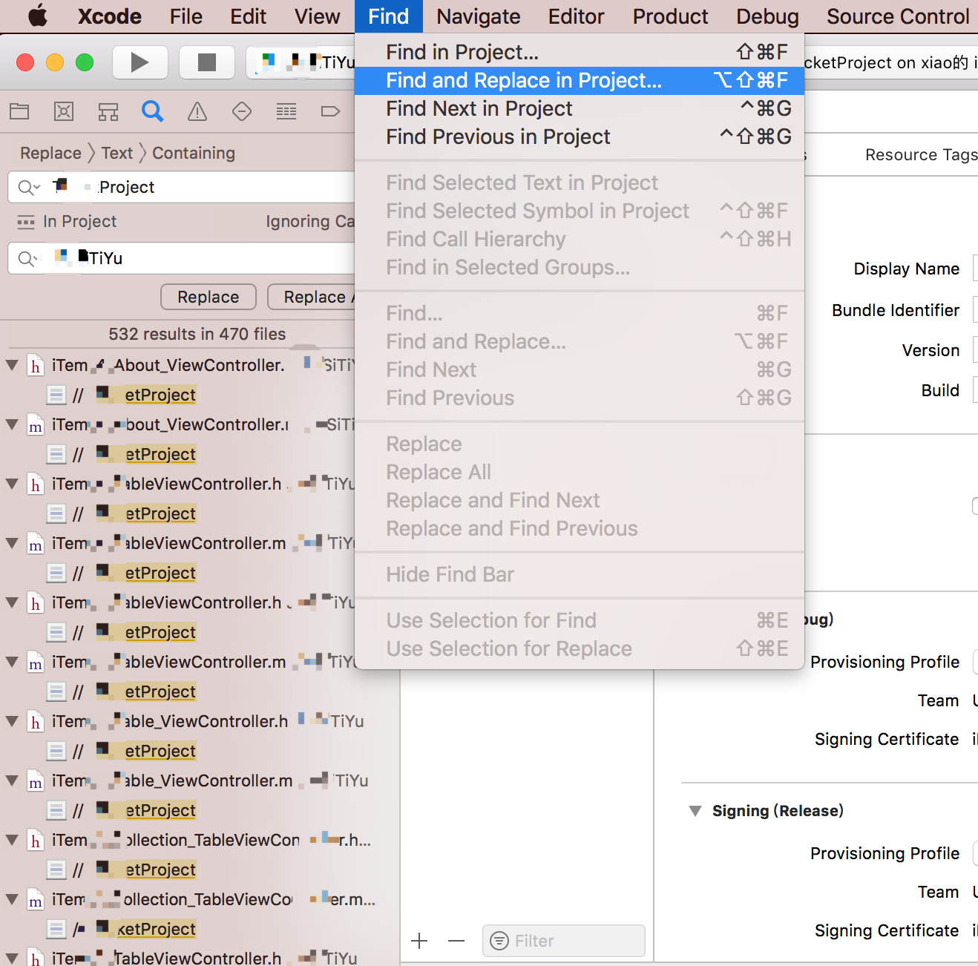The image size is (978, 966).
Task: Click implementation file icon of bout_ViewController.m
Action: click(35, 425)
